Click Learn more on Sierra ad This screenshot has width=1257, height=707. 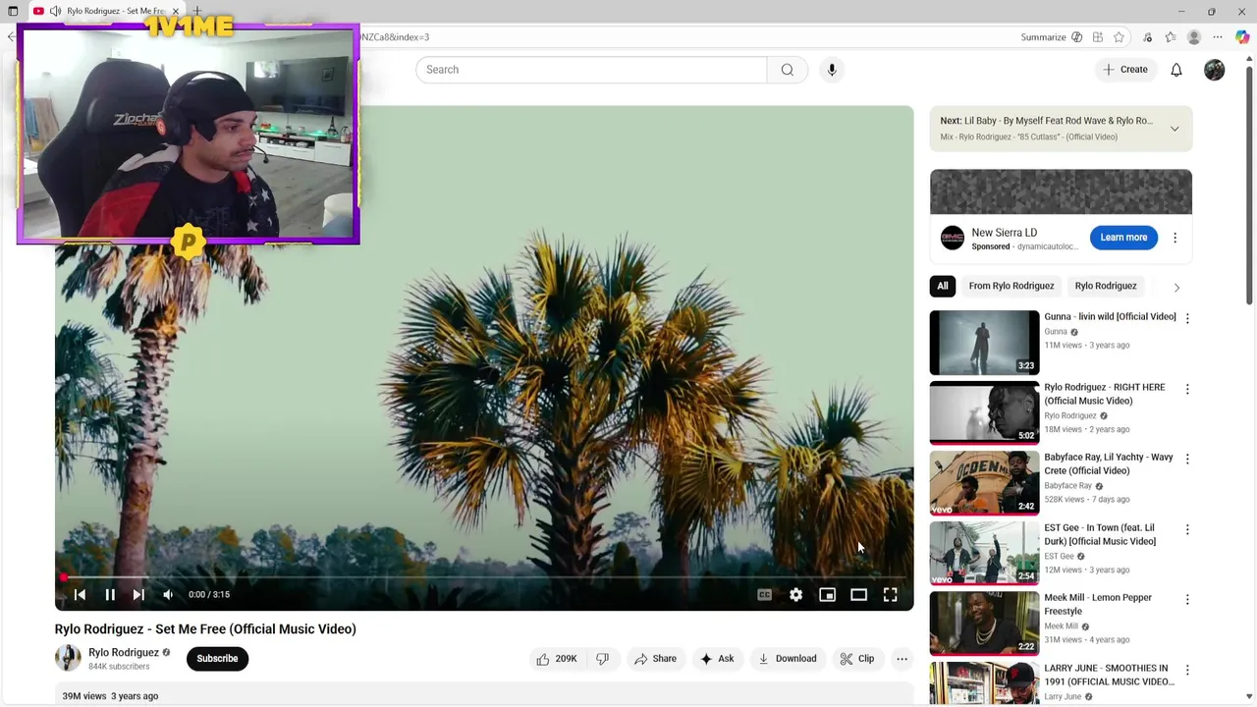pos(1123,238)
